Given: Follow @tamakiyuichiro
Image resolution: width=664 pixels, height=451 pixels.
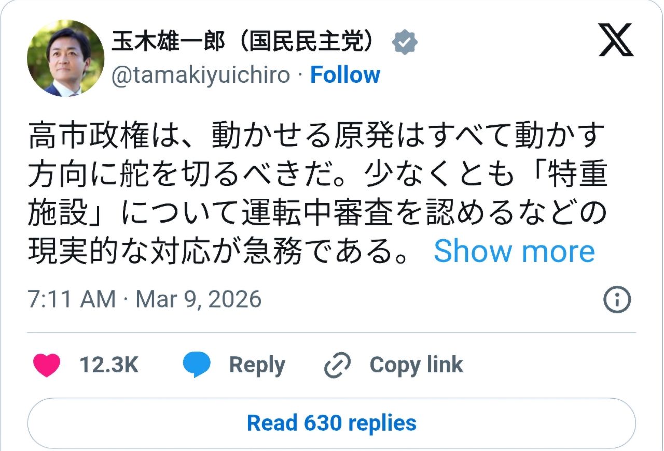Looking at the screenshot, I should pyautogui.click(x=345, y=75).
